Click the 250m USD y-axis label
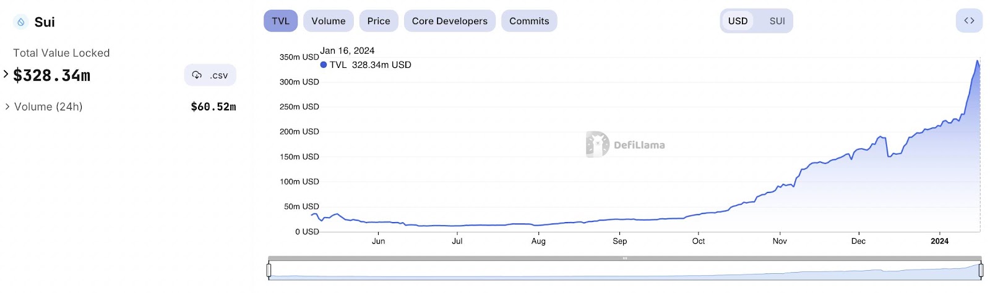Screen dimensions: 990x293 coord(299,107)
